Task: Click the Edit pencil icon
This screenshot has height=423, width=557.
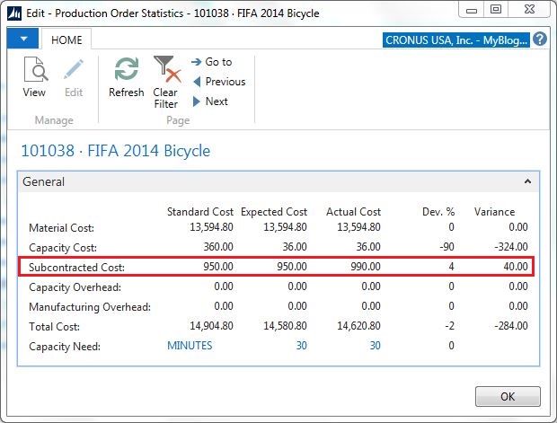Action: 74,69
